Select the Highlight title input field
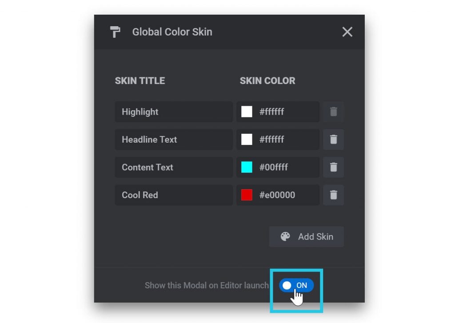The width and height of the screenshot is (455, 323). click(173, 112)
